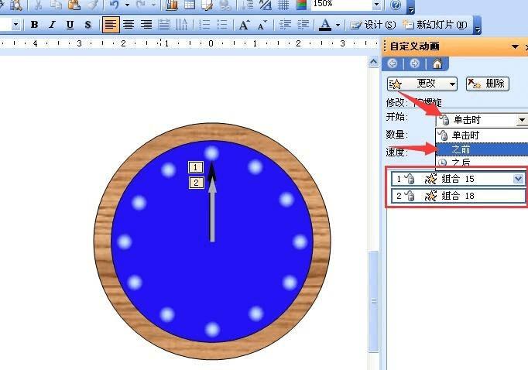This screenshot has width=528, height=370.
Task: Open the Font Color dropdown arrow
Action: pyautogui.click(x=338, y=25)
